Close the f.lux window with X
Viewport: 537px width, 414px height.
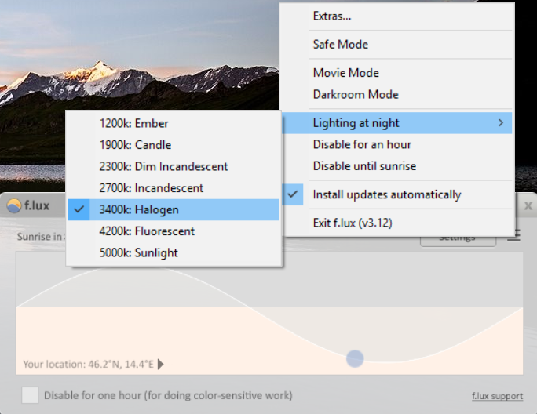[528, 205]
